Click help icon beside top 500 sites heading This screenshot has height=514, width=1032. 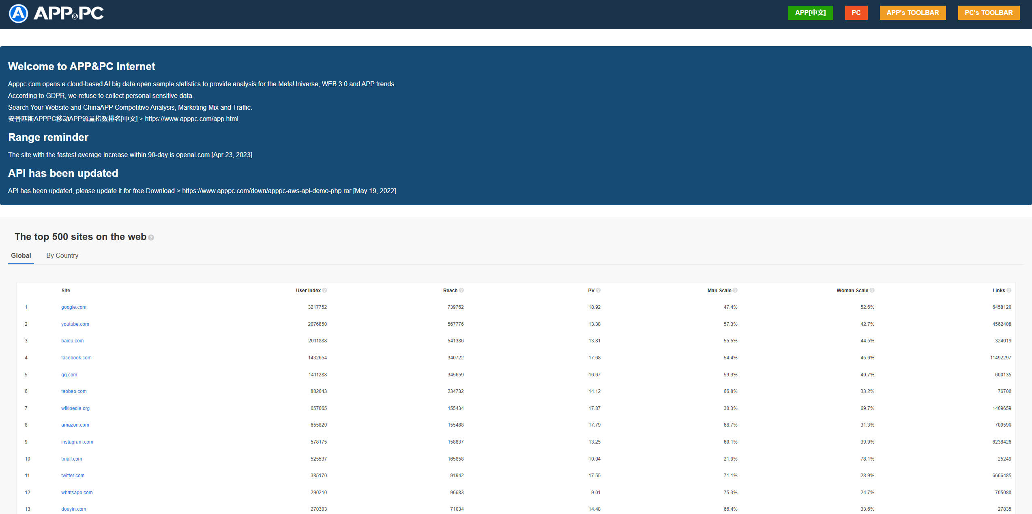coord(151,238)
